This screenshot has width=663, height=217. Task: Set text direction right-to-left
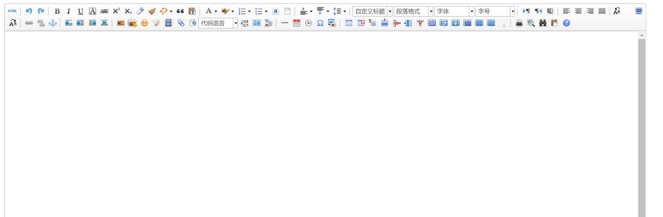(538, 11)
